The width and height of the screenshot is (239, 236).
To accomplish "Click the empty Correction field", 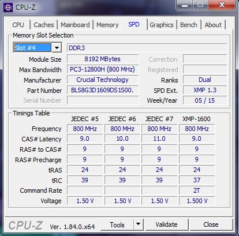I will pyautogui.click(x=205, y=59).
